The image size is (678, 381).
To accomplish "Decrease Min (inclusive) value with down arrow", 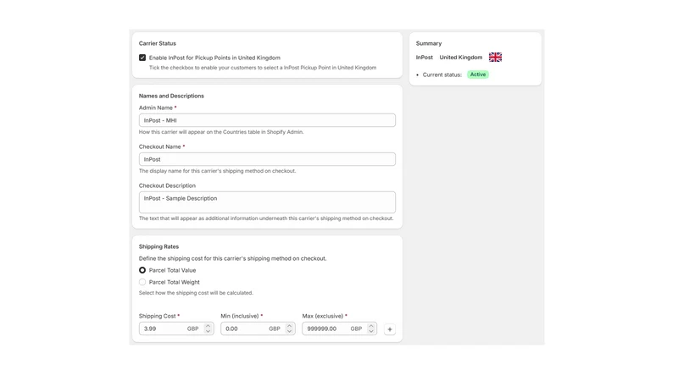I will click(290, 332).
